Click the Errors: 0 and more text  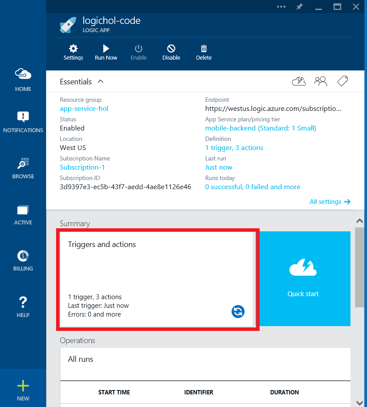click(94, 314)
